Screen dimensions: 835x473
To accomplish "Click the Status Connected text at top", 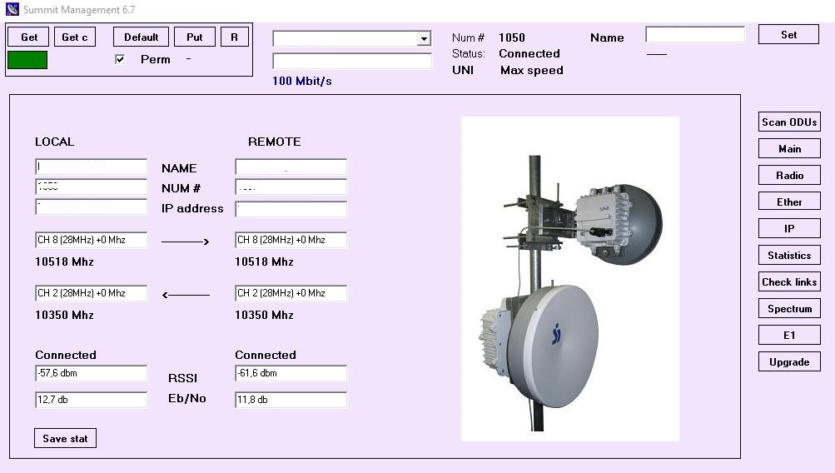I will pos(529,54).
